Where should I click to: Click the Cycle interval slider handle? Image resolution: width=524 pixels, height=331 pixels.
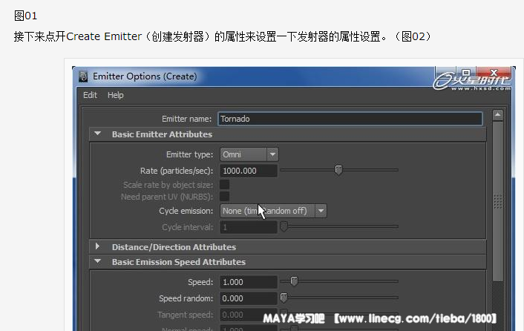(284, 226)
